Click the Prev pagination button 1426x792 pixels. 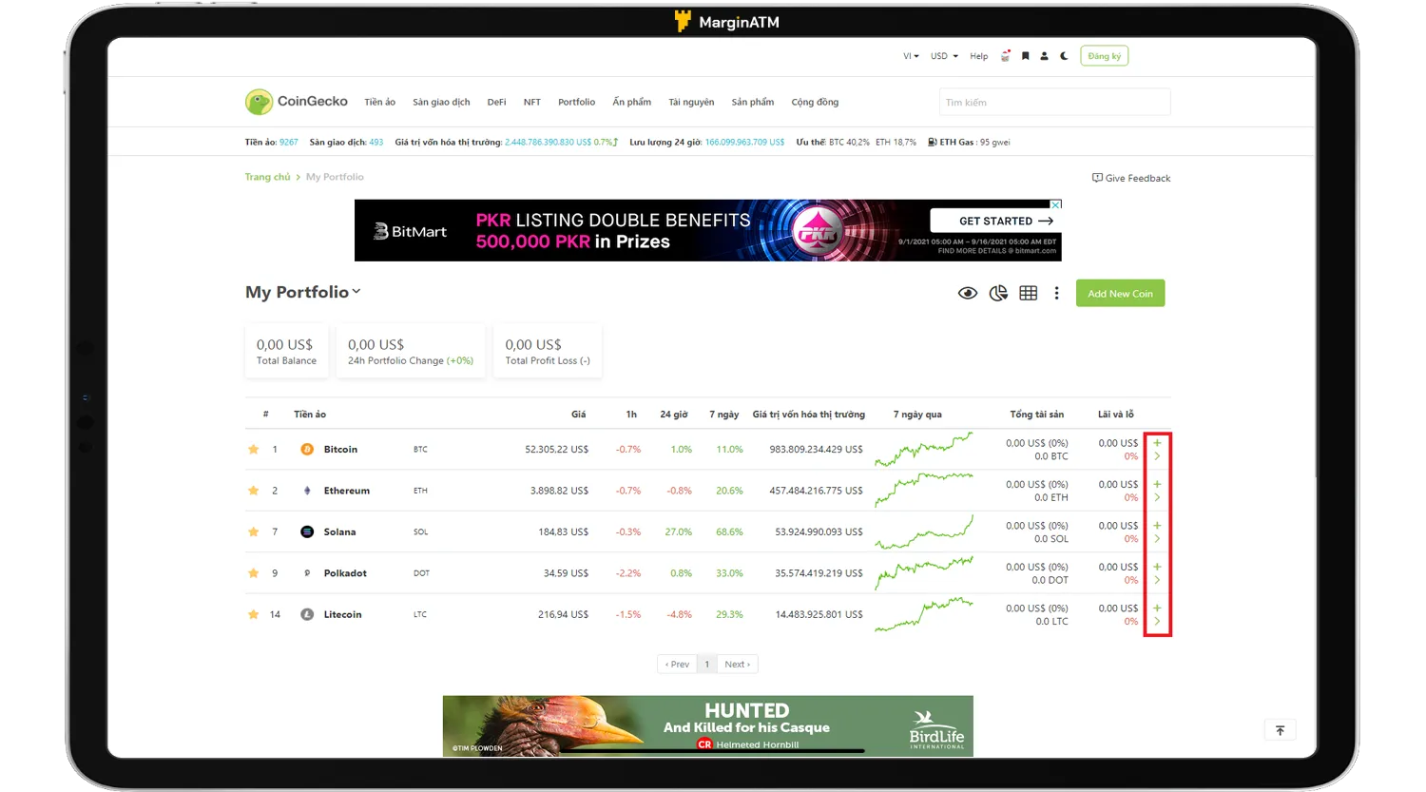(x=677, y=664)
